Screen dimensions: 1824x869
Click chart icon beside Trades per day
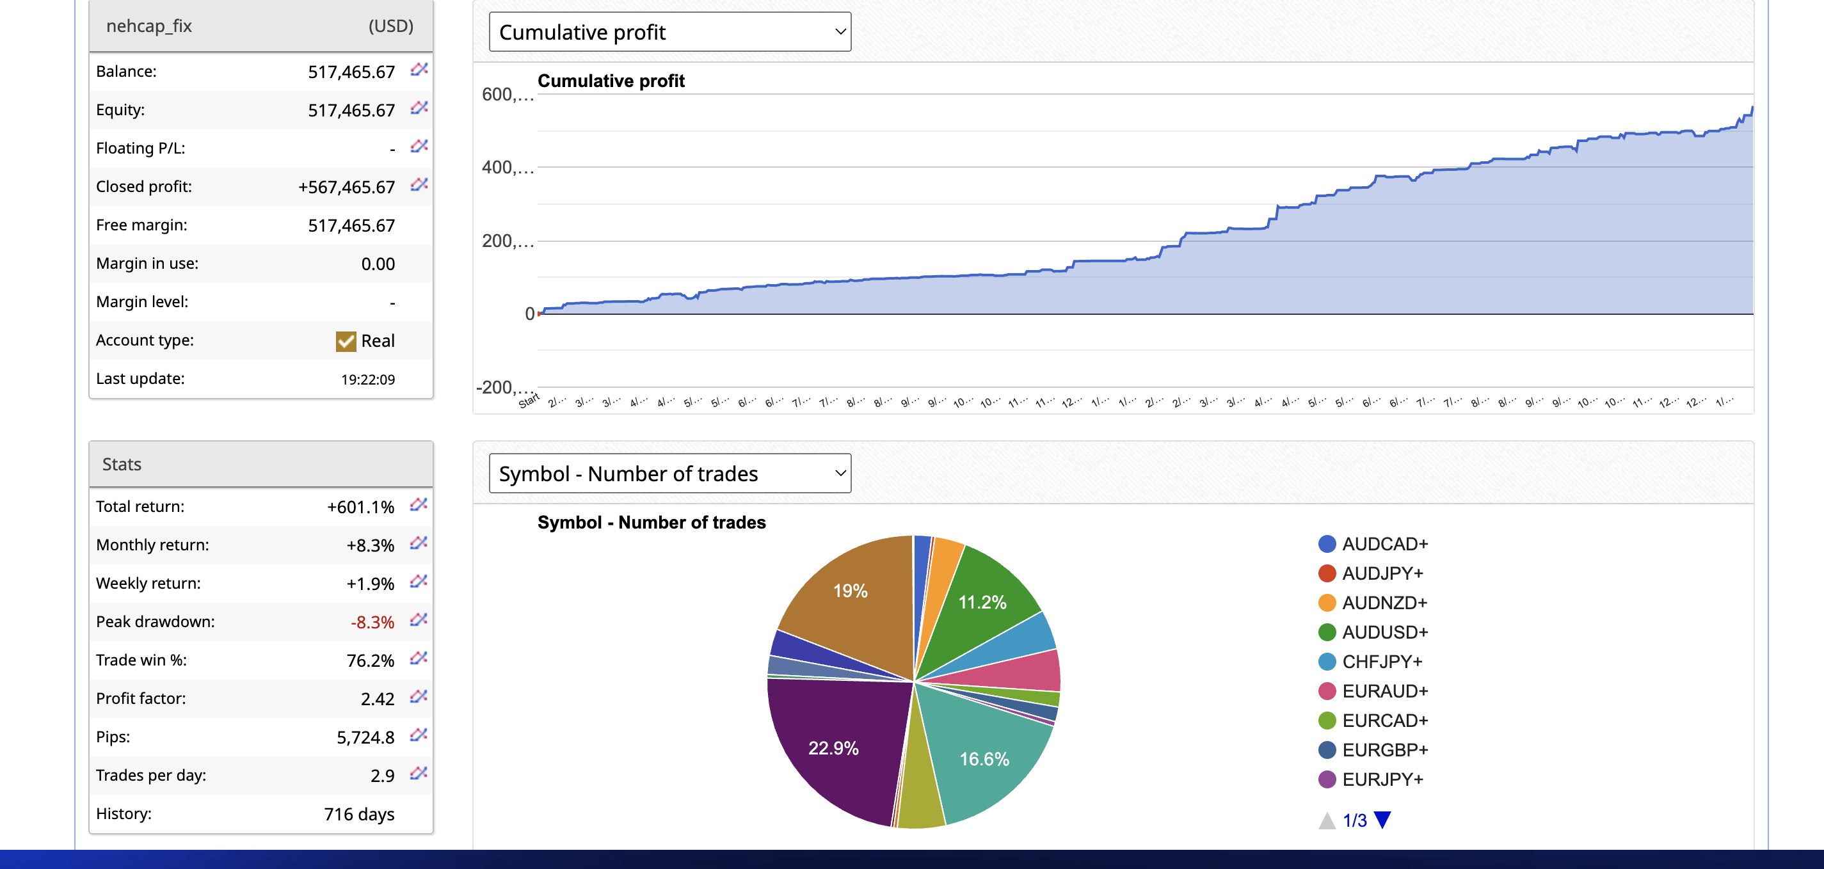click(419, 774)
